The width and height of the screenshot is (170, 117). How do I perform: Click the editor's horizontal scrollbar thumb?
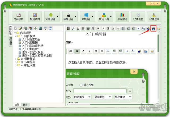click(x=122, y=104)
